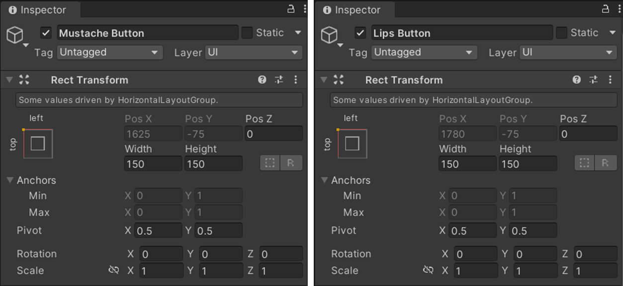Open the Tag dropdown for Mustache Button

pos(110,53)
